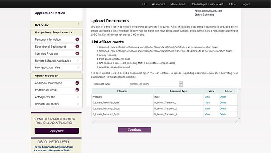Delete O_Levels_Transcript_5.pdf file
Viewport: 271px width, 153px height.
223,114
